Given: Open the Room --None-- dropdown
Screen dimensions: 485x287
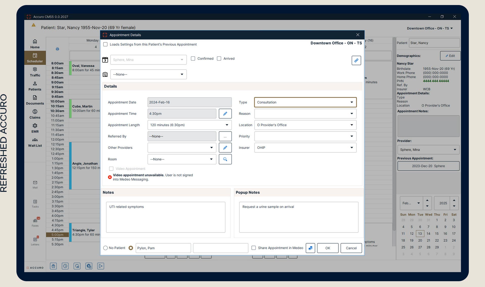Looking at the screenshot, I should pyautogui.click(x=182, y=159).
